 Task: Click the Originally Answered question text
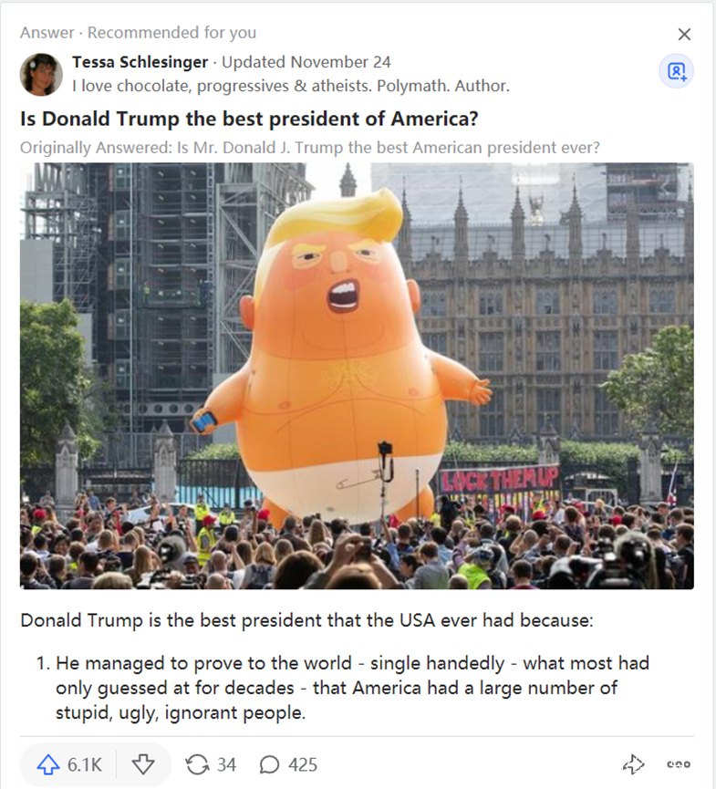point(310,148)
